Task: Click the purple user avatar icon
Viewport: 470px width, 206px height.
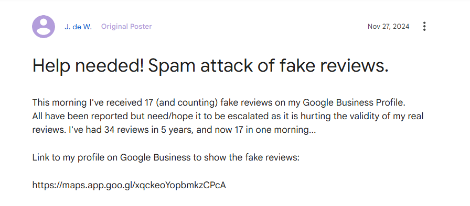Action: pos(44,27)
